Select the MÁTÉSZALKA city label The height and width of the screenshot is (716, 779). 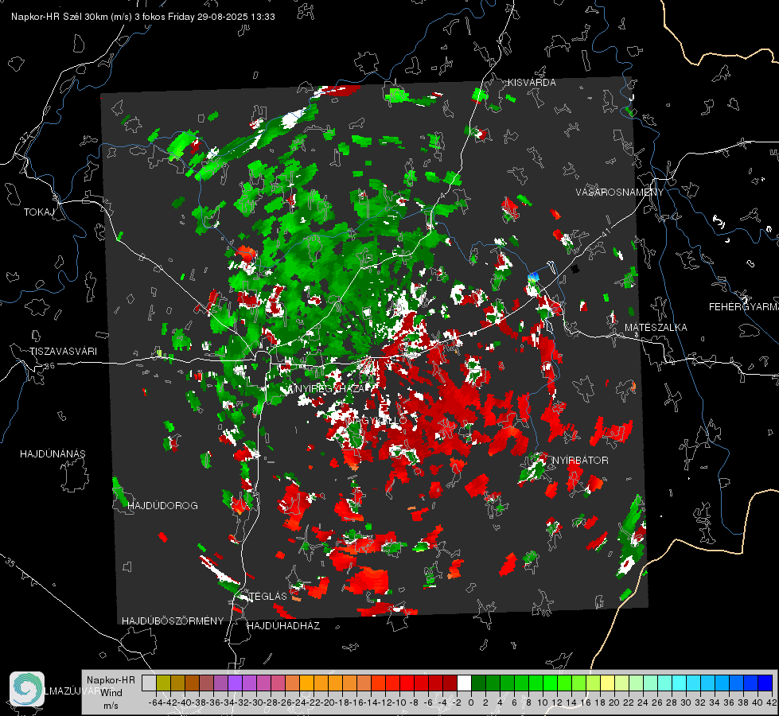(656, 328)
